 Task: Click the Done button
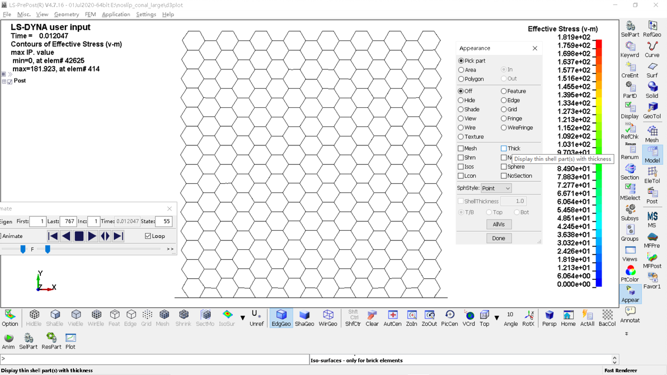pos(499,238)
